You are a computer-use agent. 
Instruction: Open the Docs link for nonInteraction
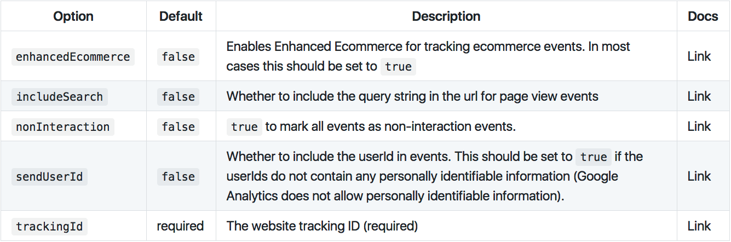pyautogui.click(x=699, y=126)
